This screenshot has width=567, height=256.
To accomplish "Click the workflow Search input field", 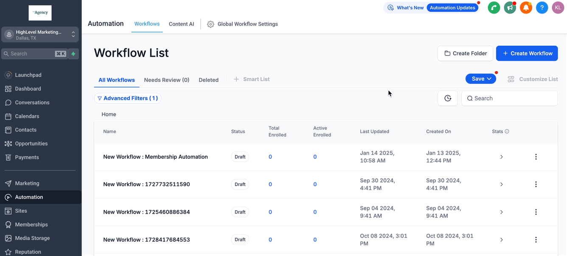I will click(509, 98).
